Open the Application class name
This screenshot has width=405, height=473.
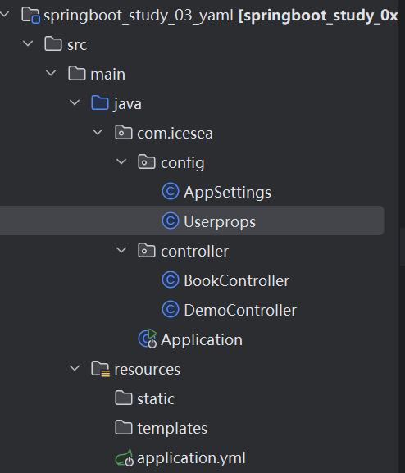[x=202, y=340]
